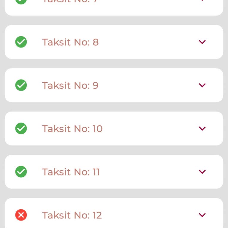Click the red X icon for Taksit No: 12
Viewport: 228px width, 228px height.
pyautogui.click(x=21, y=215)
